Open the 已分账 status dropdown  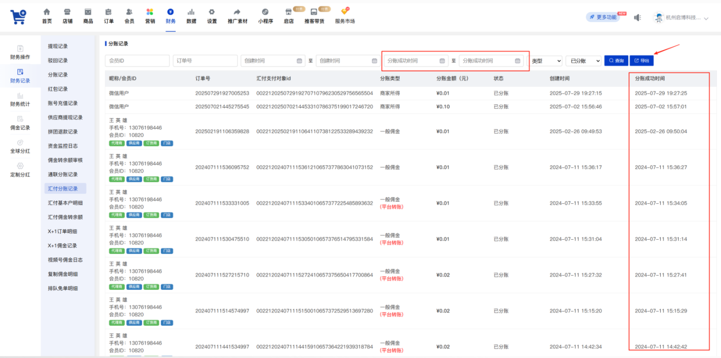583,61
